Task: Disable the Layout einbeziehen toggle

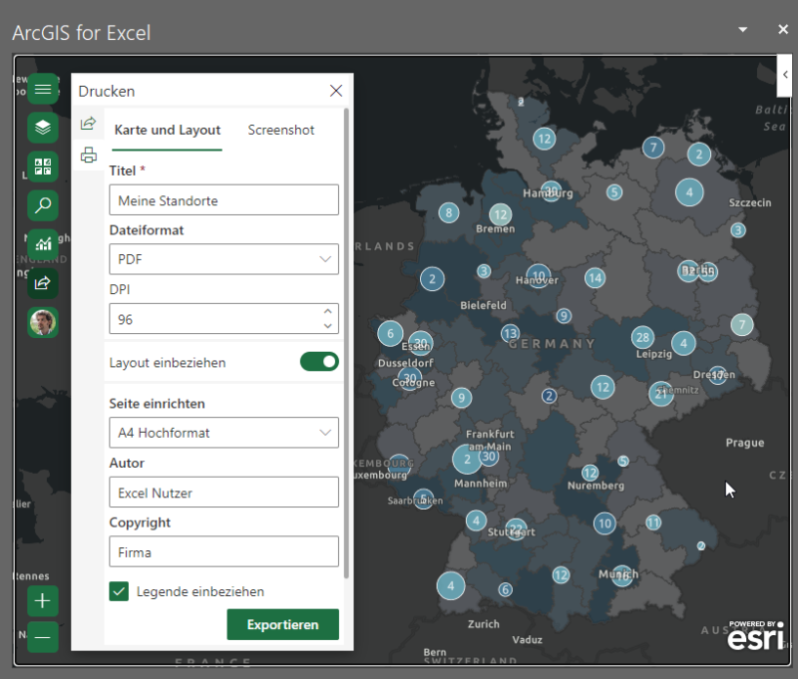Action: 319,361
